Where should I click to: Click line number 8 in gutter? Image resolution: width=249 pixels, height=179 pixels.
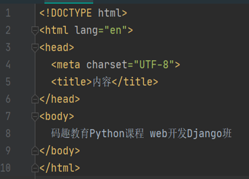coord(8,133)
